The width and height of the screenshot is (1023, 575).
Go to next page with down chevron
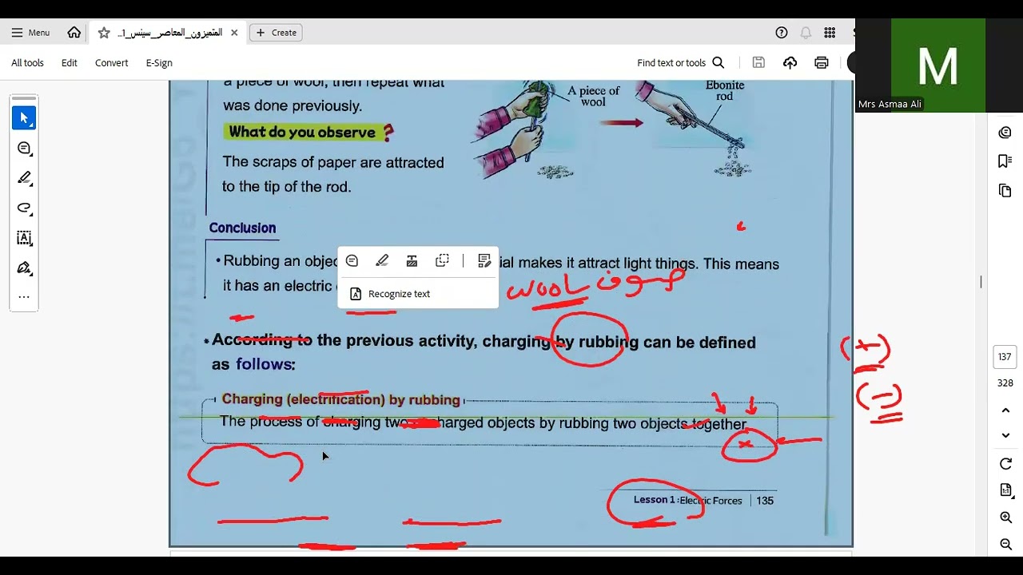pyautogui.click(x=1005, y=435)
